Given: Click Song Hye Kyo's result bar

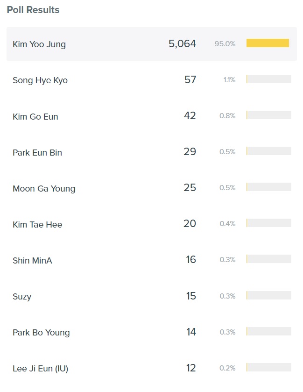Looking at the screenshot, I should (x=268, y=79).
